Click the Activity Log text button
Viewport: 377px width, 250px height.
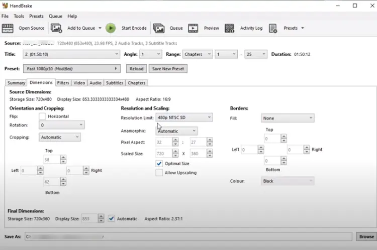251,28
